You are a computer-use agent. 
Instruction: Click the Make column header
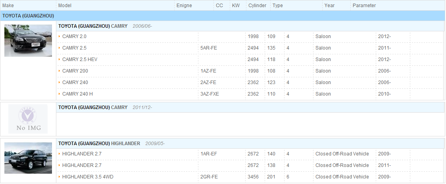pyautogui.click(x=8, y=6)
